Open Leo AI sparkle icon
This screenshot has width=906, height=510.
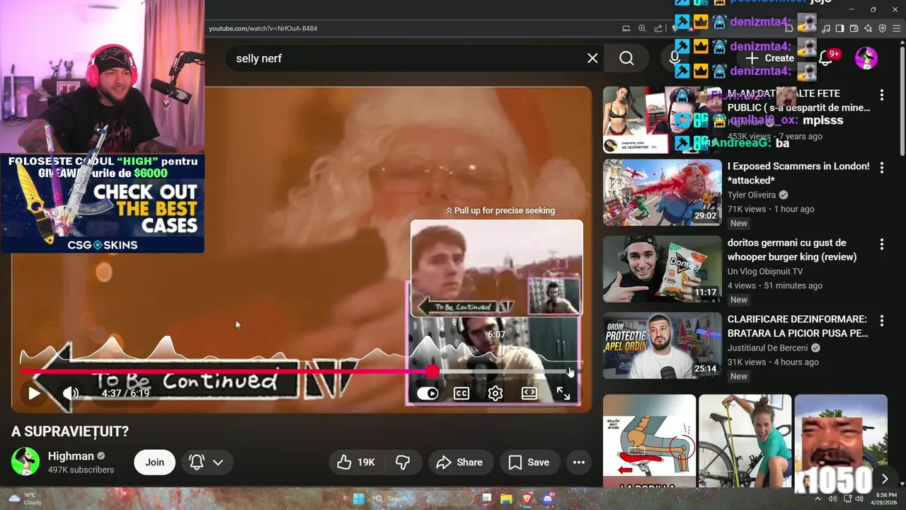[868, 28]
